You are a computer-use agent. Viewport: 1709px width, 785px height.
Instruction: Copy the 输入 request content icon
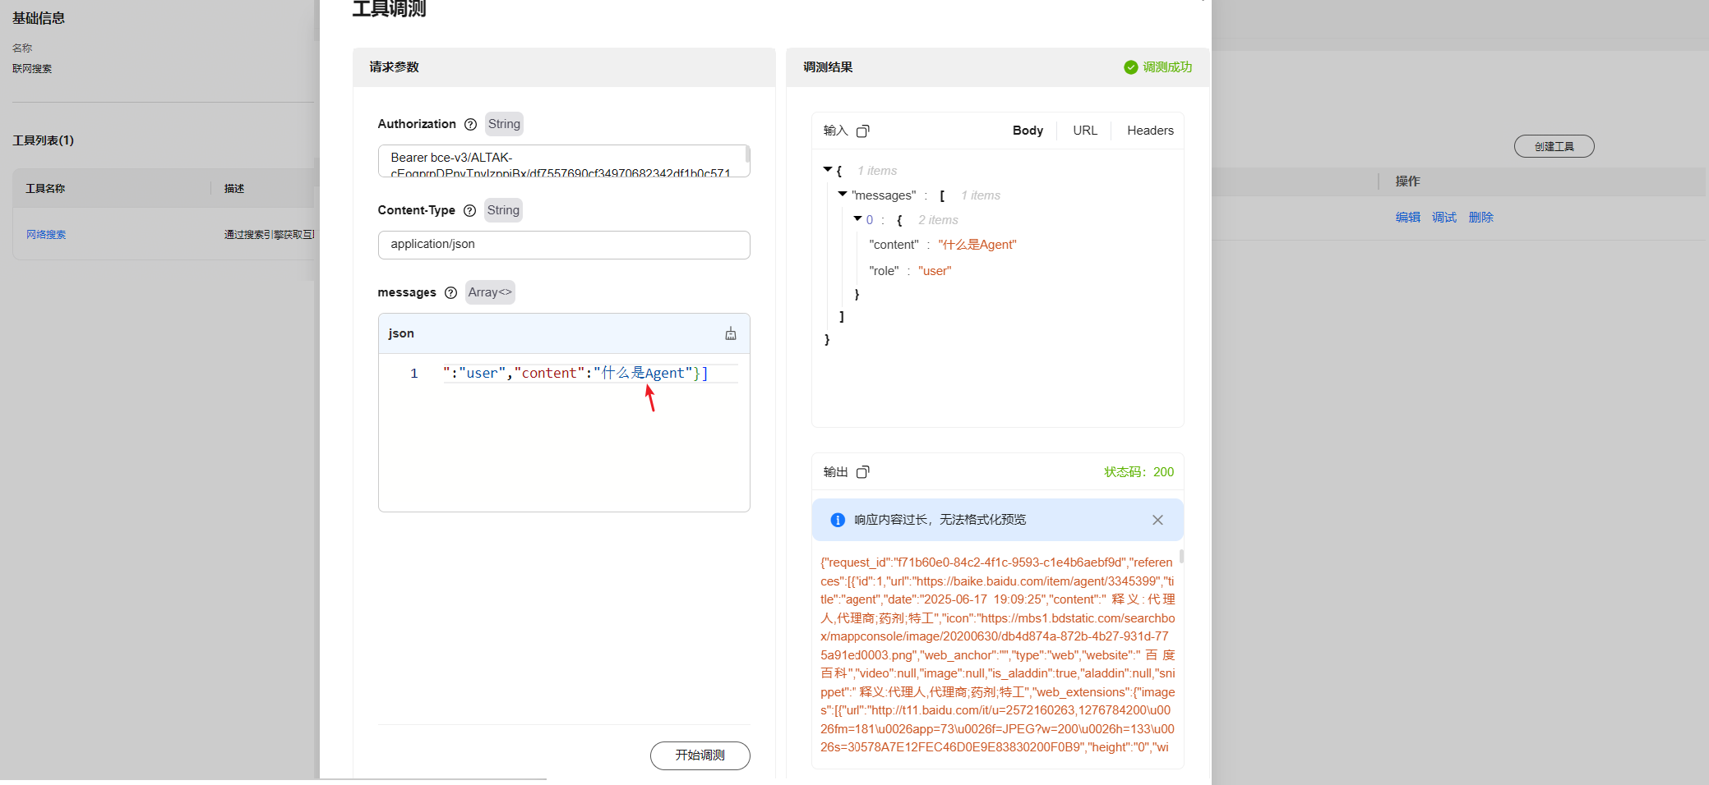coord(862,131)
